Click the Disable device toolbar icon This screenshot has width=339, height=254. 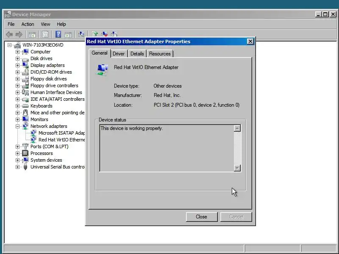(114, 34)
